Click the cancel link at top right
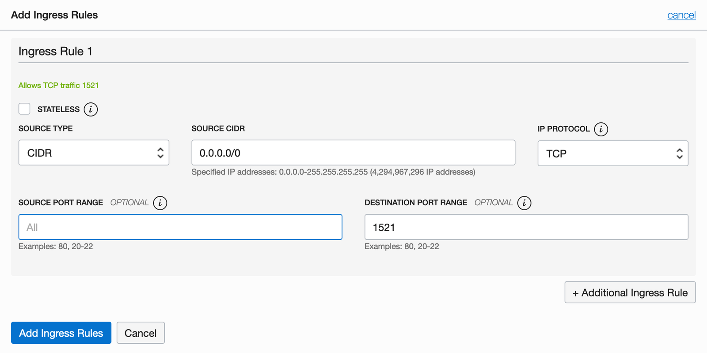 681,15
